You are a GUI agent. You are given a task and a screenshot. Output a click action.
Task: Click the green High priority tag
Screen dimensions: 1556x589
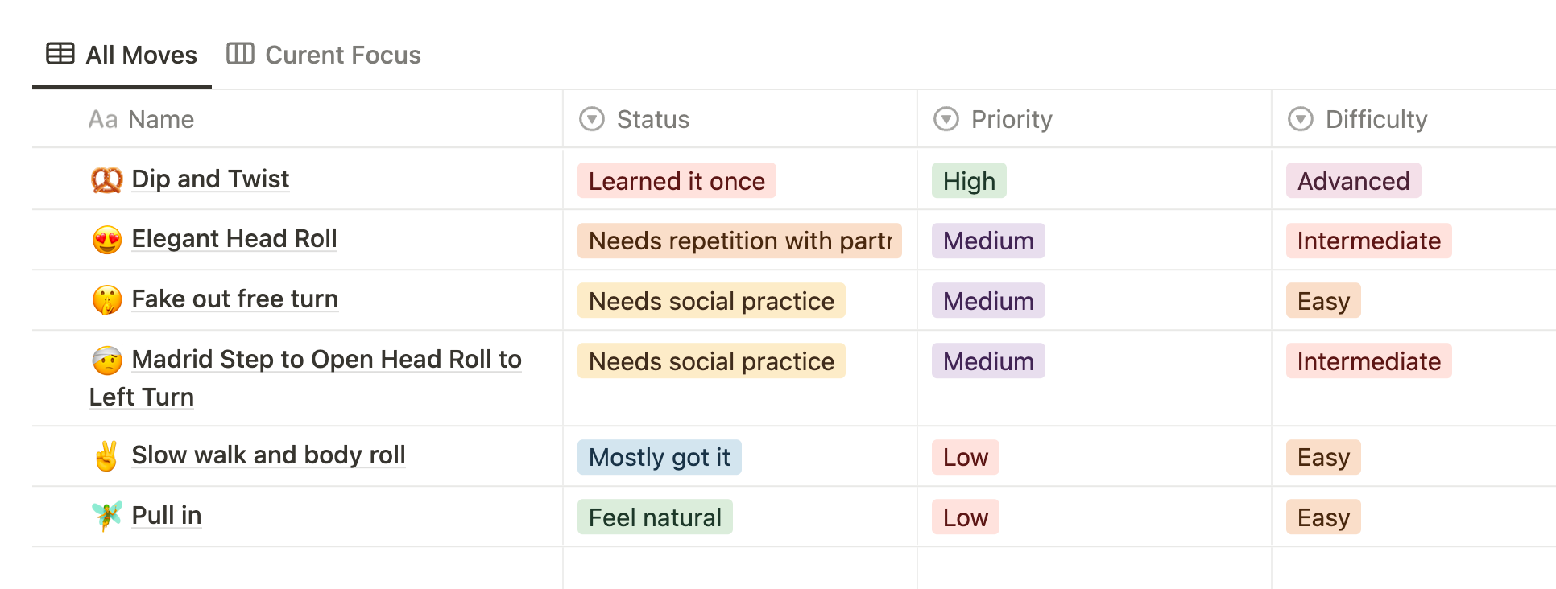[969, 180]
